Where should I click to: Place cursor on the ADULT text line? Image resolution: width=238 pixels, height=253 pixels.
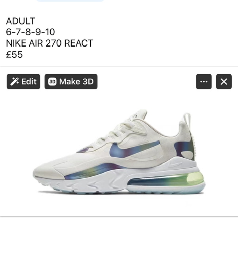[x=21, y=21]
